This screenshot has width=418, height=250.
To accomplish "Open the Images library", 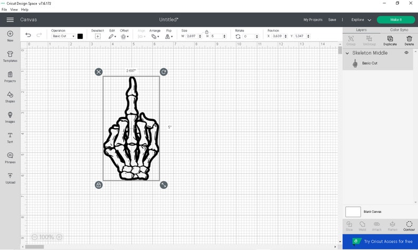I will click(10, 117).
